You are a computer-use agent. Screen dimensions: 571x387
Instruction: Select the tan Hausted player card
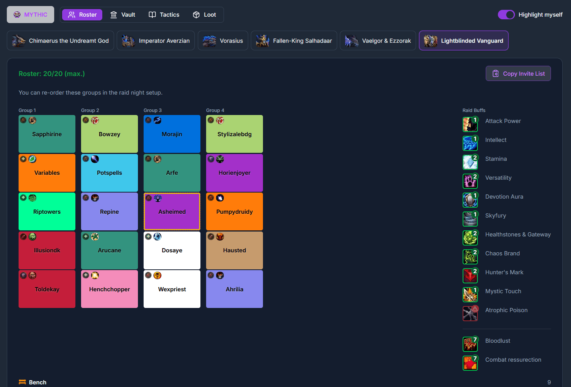[x=235, y=250]
